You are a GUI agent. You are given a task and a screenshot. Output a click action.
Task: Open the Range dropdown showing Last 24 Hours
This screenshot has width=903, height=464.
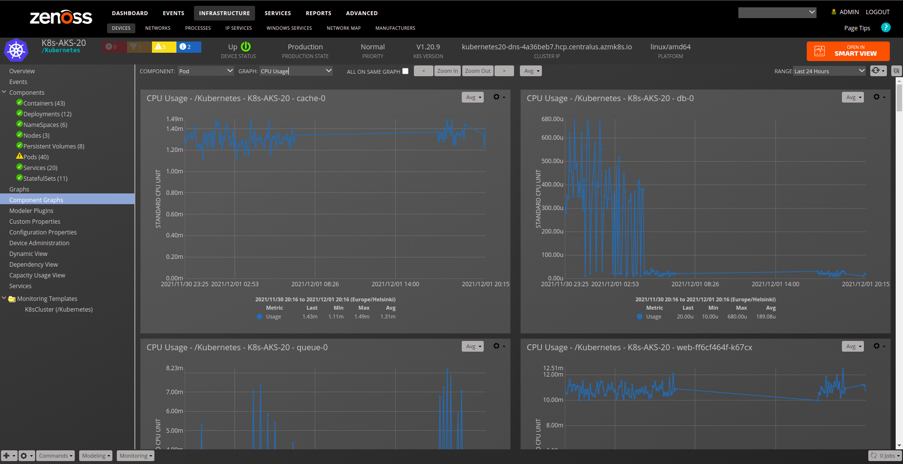tap(830, 71)
